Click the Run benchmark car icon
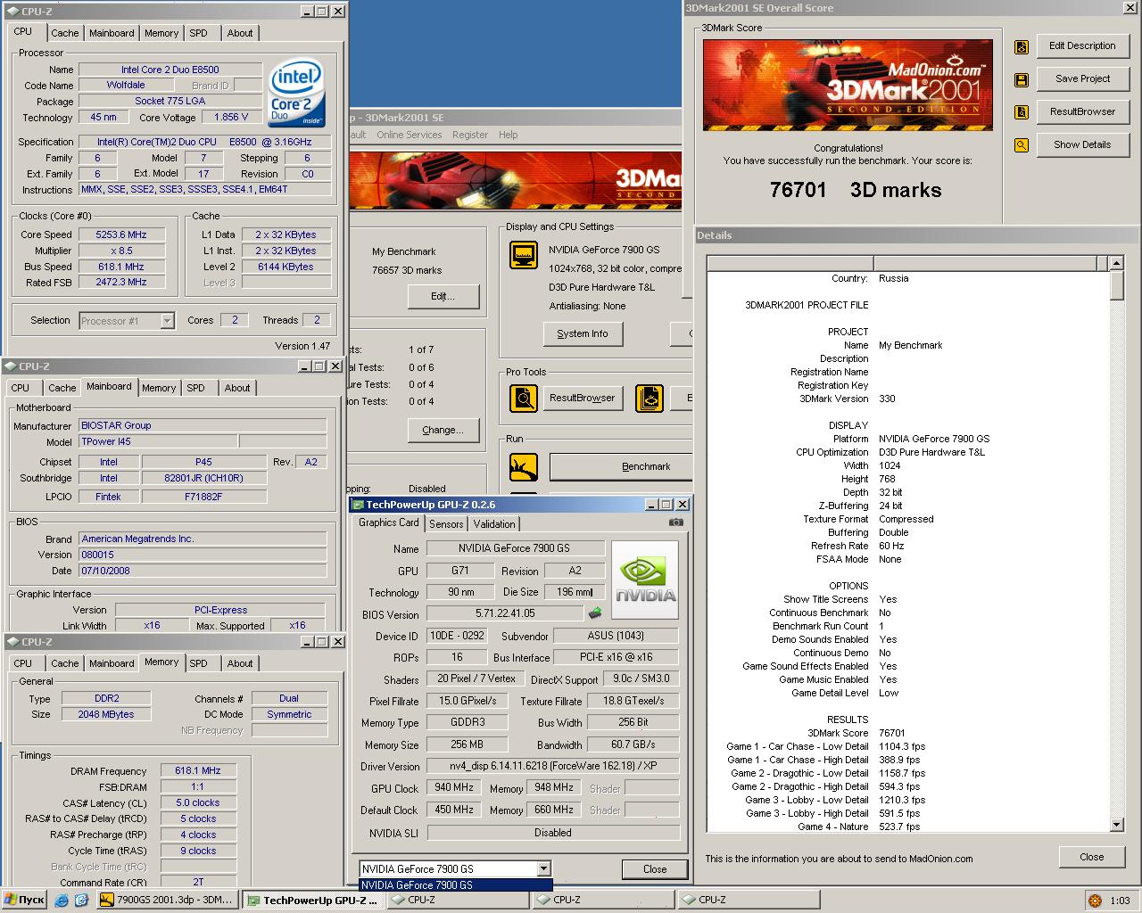1142x913 pixels. 524,466
